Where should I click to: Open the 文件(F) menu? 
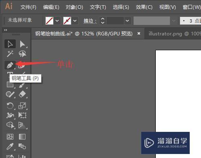click(28, 7)
